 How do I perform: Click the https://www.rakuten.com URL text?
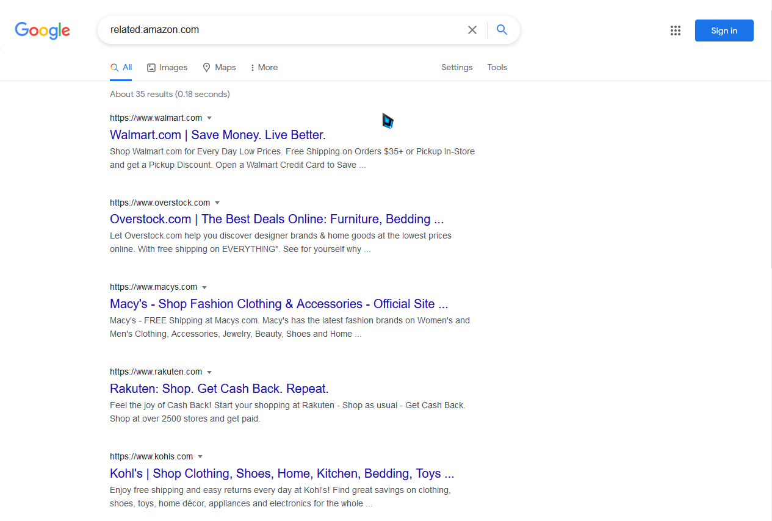(156, 372)
